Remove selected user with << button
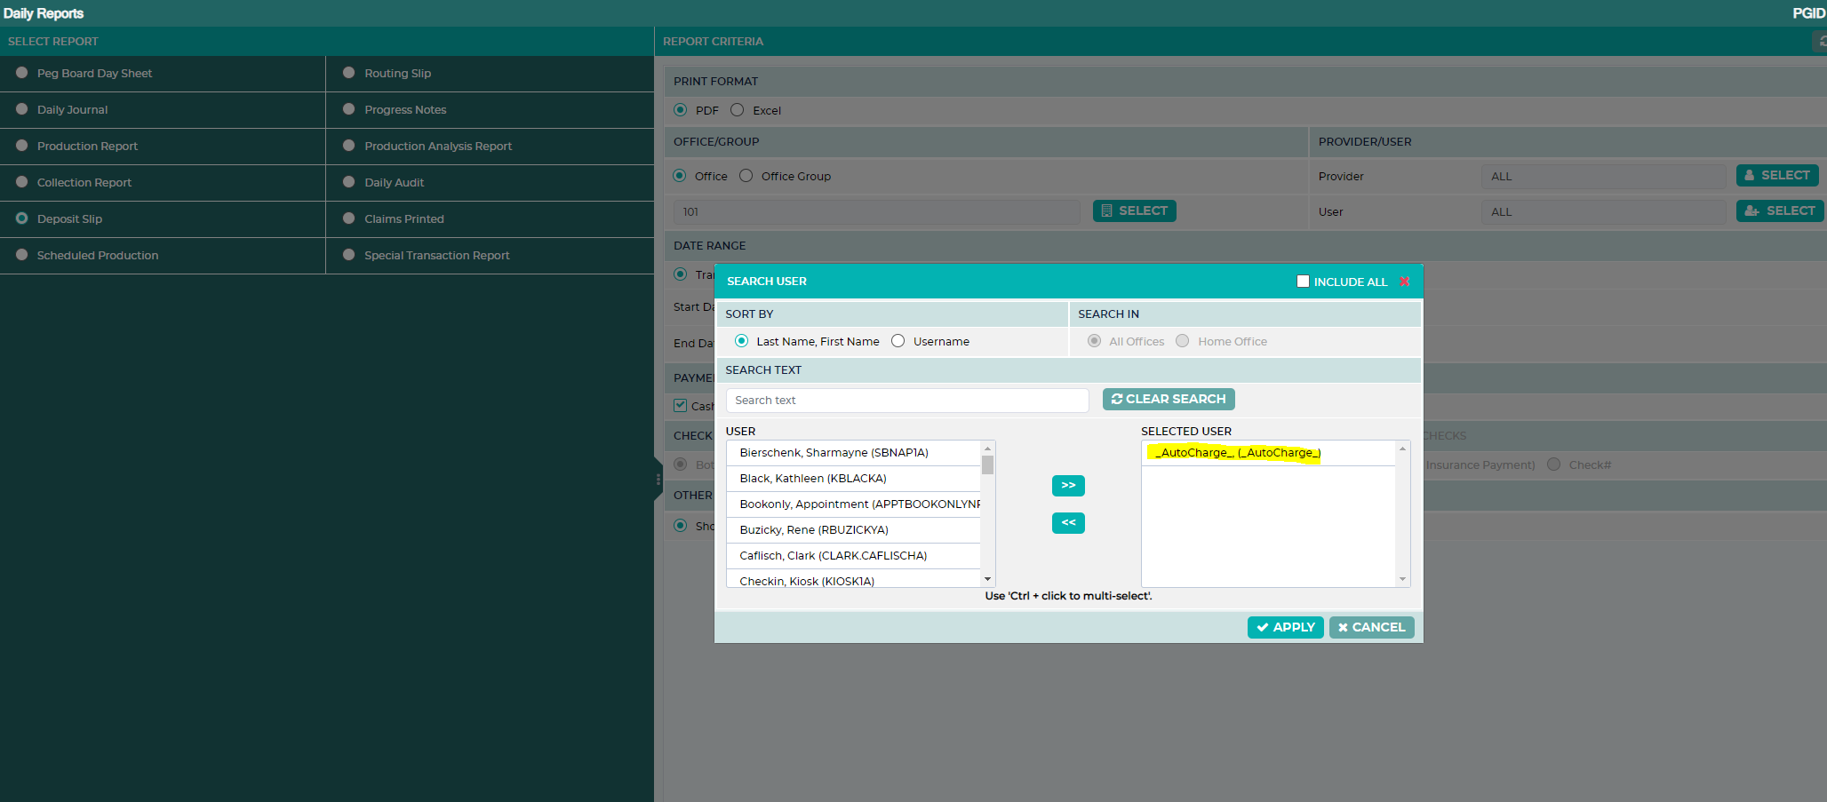The height and width of the screenshot is (802, 1827). tap(1068, 523)
